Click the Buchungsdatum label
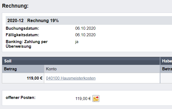172x109 pixels. [x=22, y=28]
